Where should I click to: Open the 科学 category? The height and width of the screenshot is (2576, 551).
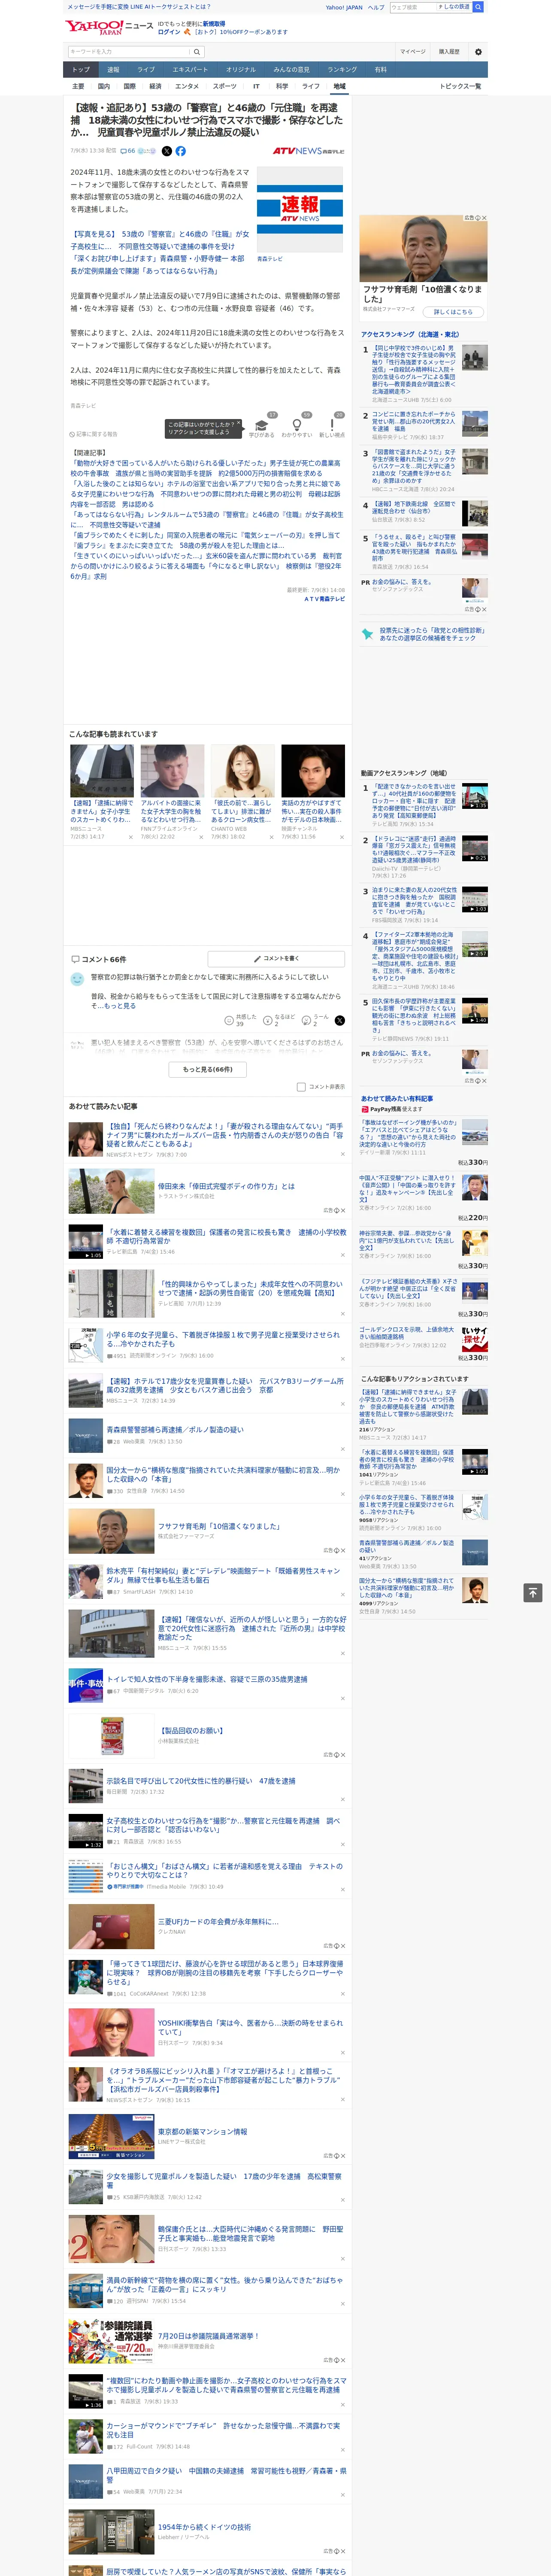(282, 86)
